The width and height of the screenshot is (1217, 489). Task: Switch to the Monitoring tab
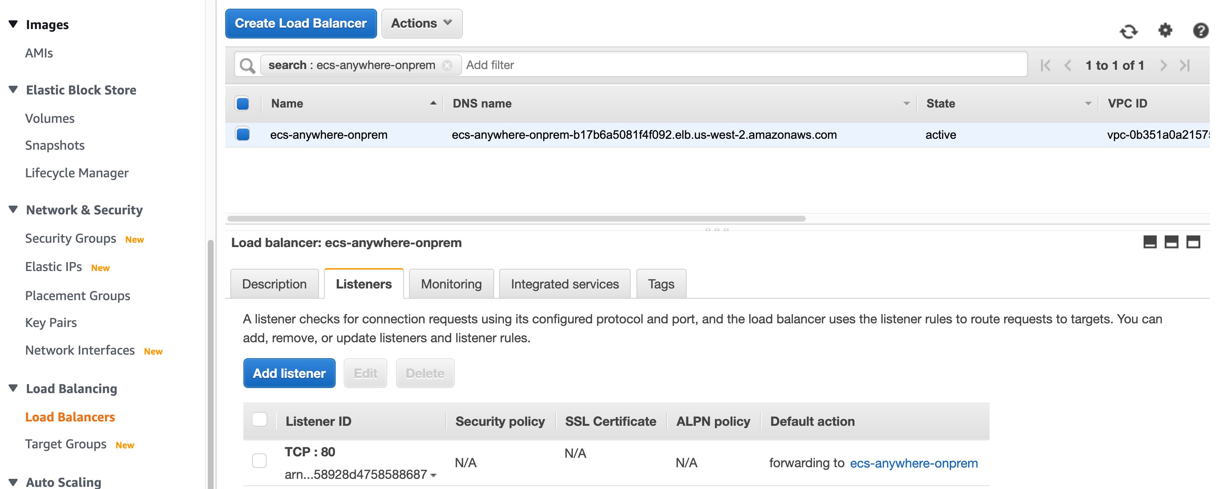(x=451, y=284)
